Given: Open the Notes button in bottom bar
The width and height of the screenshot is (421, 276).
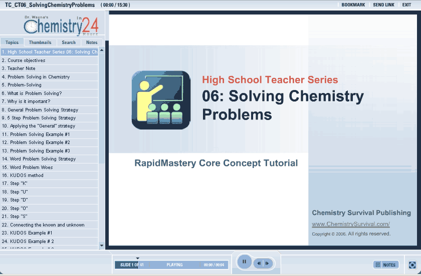Looking at the screenshot, I should [385, 264].
